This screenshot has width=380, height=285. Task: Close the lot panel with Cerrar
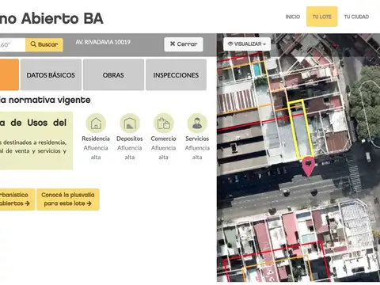point(184,44)
